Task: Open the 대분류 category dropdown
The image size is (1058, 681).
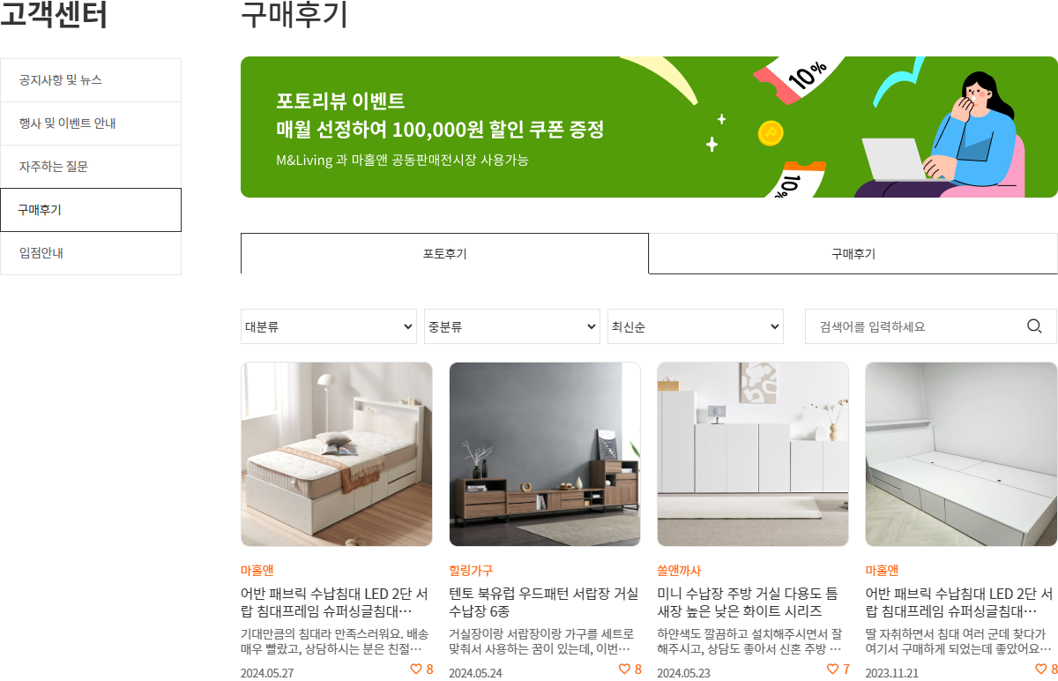Action: pyautogui.click(x=328, y=326)
